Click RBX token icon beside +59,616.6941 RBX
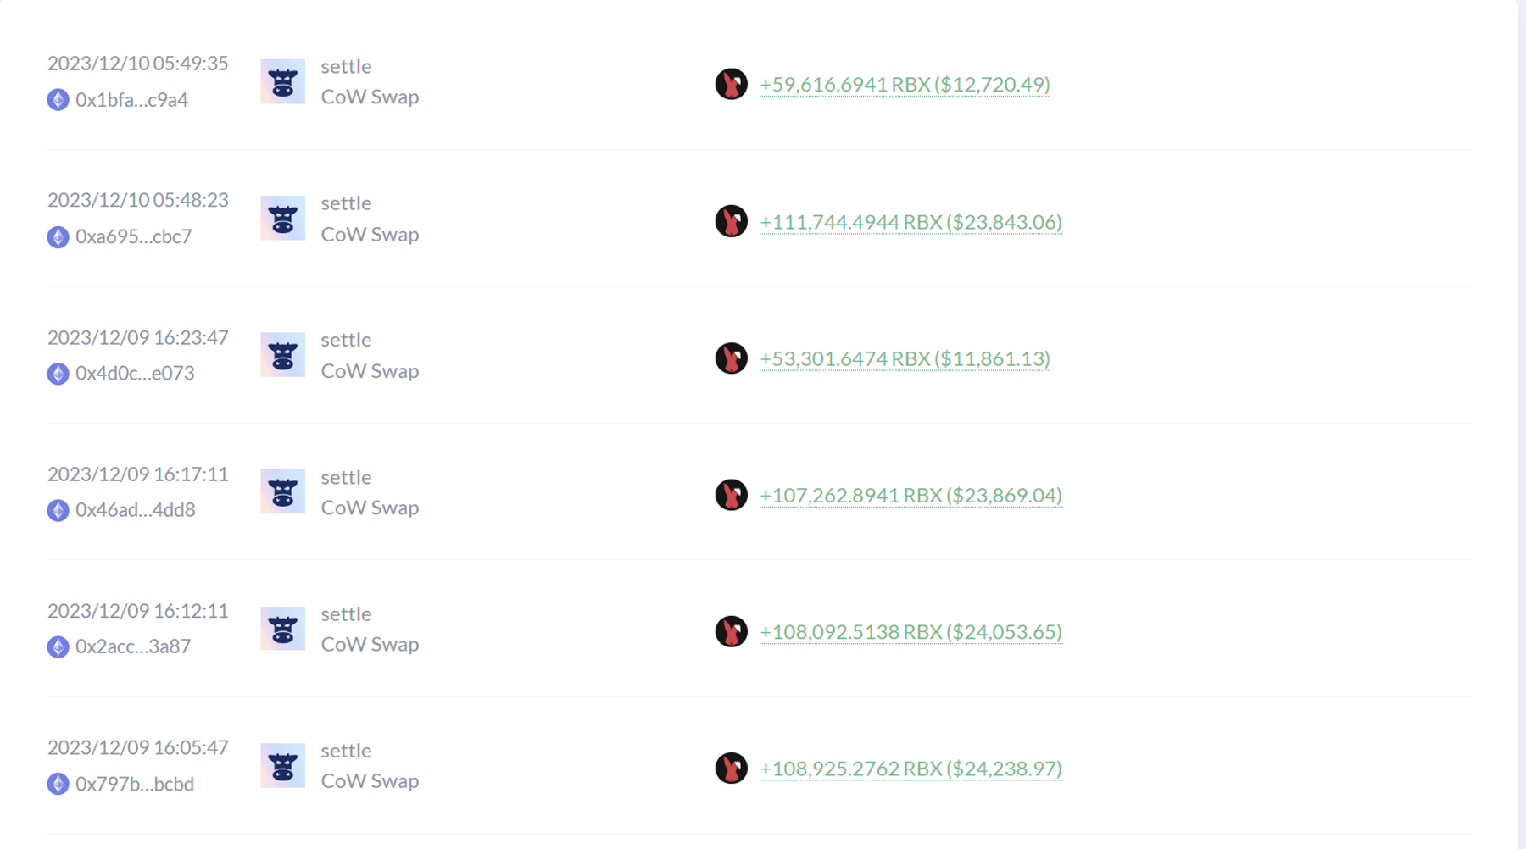Viewport: 1526px width, 849px height. [x=731, y=84]
